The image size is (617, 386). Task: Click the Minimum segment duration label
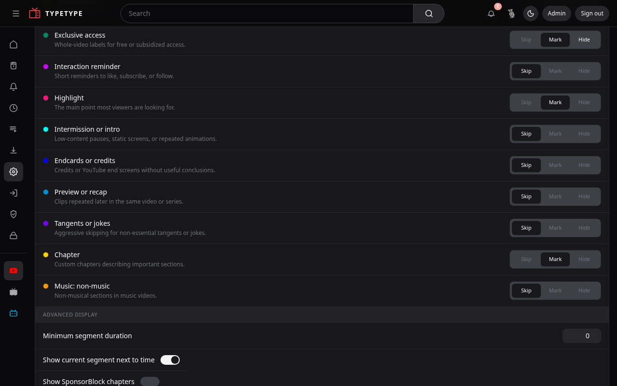click(x=87, y=336)
